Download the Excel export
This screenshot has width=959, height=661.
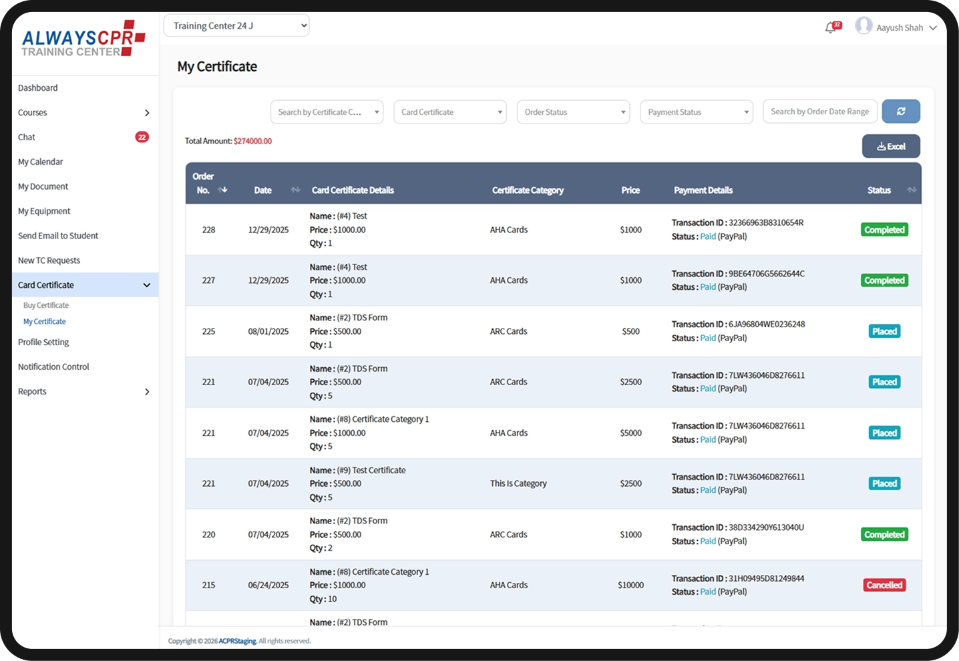click(891, 146)
